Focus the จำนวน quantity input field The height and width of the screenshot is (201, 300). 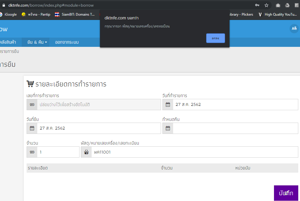tap(58, 152)
